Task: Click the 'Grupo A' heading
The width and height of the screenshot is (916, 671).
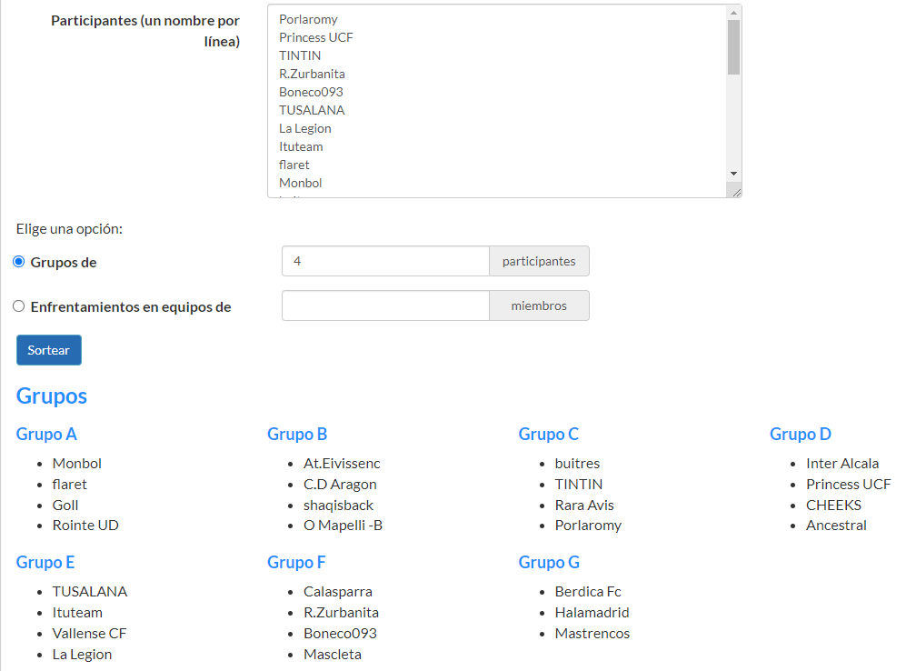Action: 46,435
